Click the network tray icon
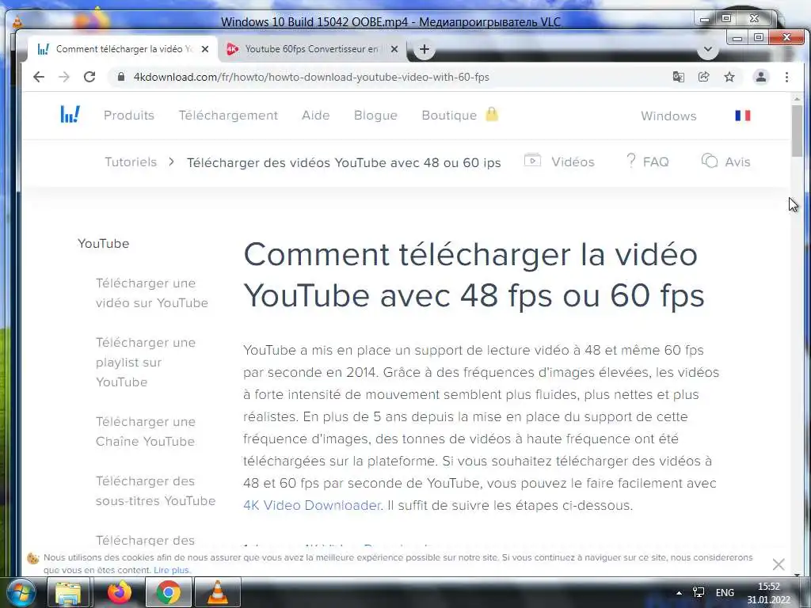 point(699,593)
